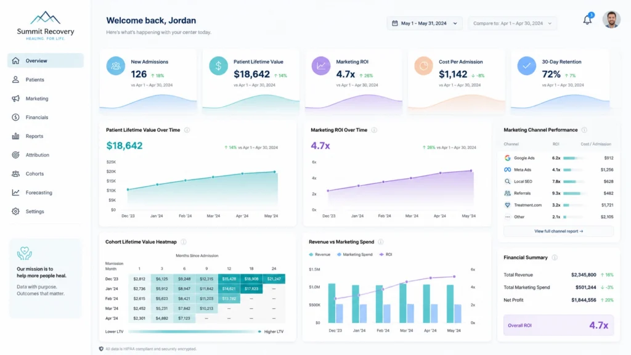
Task: Go to the Reports section
Action: point(46,136)
